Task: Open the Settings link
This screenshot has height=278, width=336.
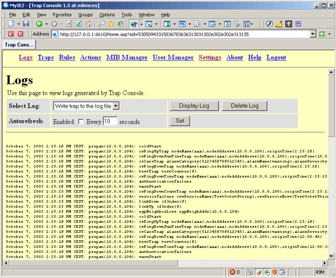Action: (210, 58)
